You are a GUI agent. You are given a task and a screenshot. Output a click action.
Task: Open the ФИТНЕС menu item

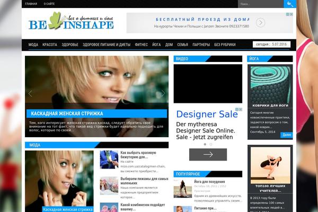pyautogui.click(x=142, y=45)
